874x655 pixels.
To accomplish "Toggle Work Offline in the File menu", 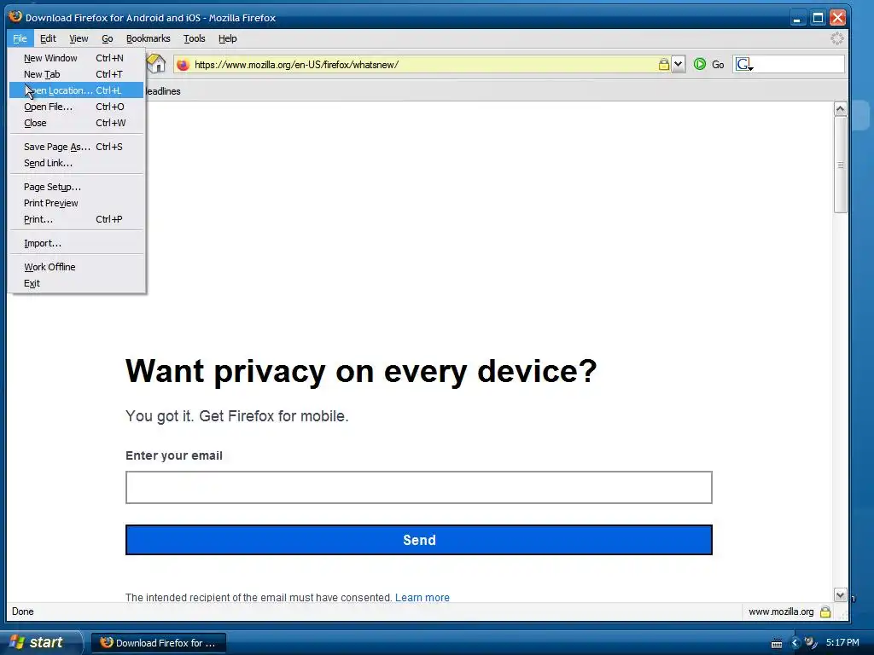I will (76, 267).
